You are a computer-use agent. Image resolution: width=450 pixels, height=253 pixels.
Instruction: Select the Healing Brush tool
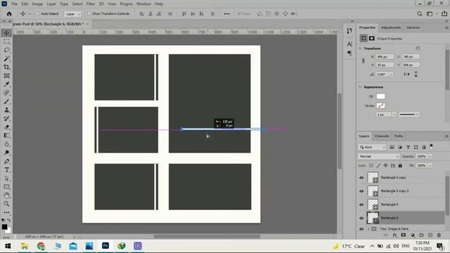[x=6, y=93]
